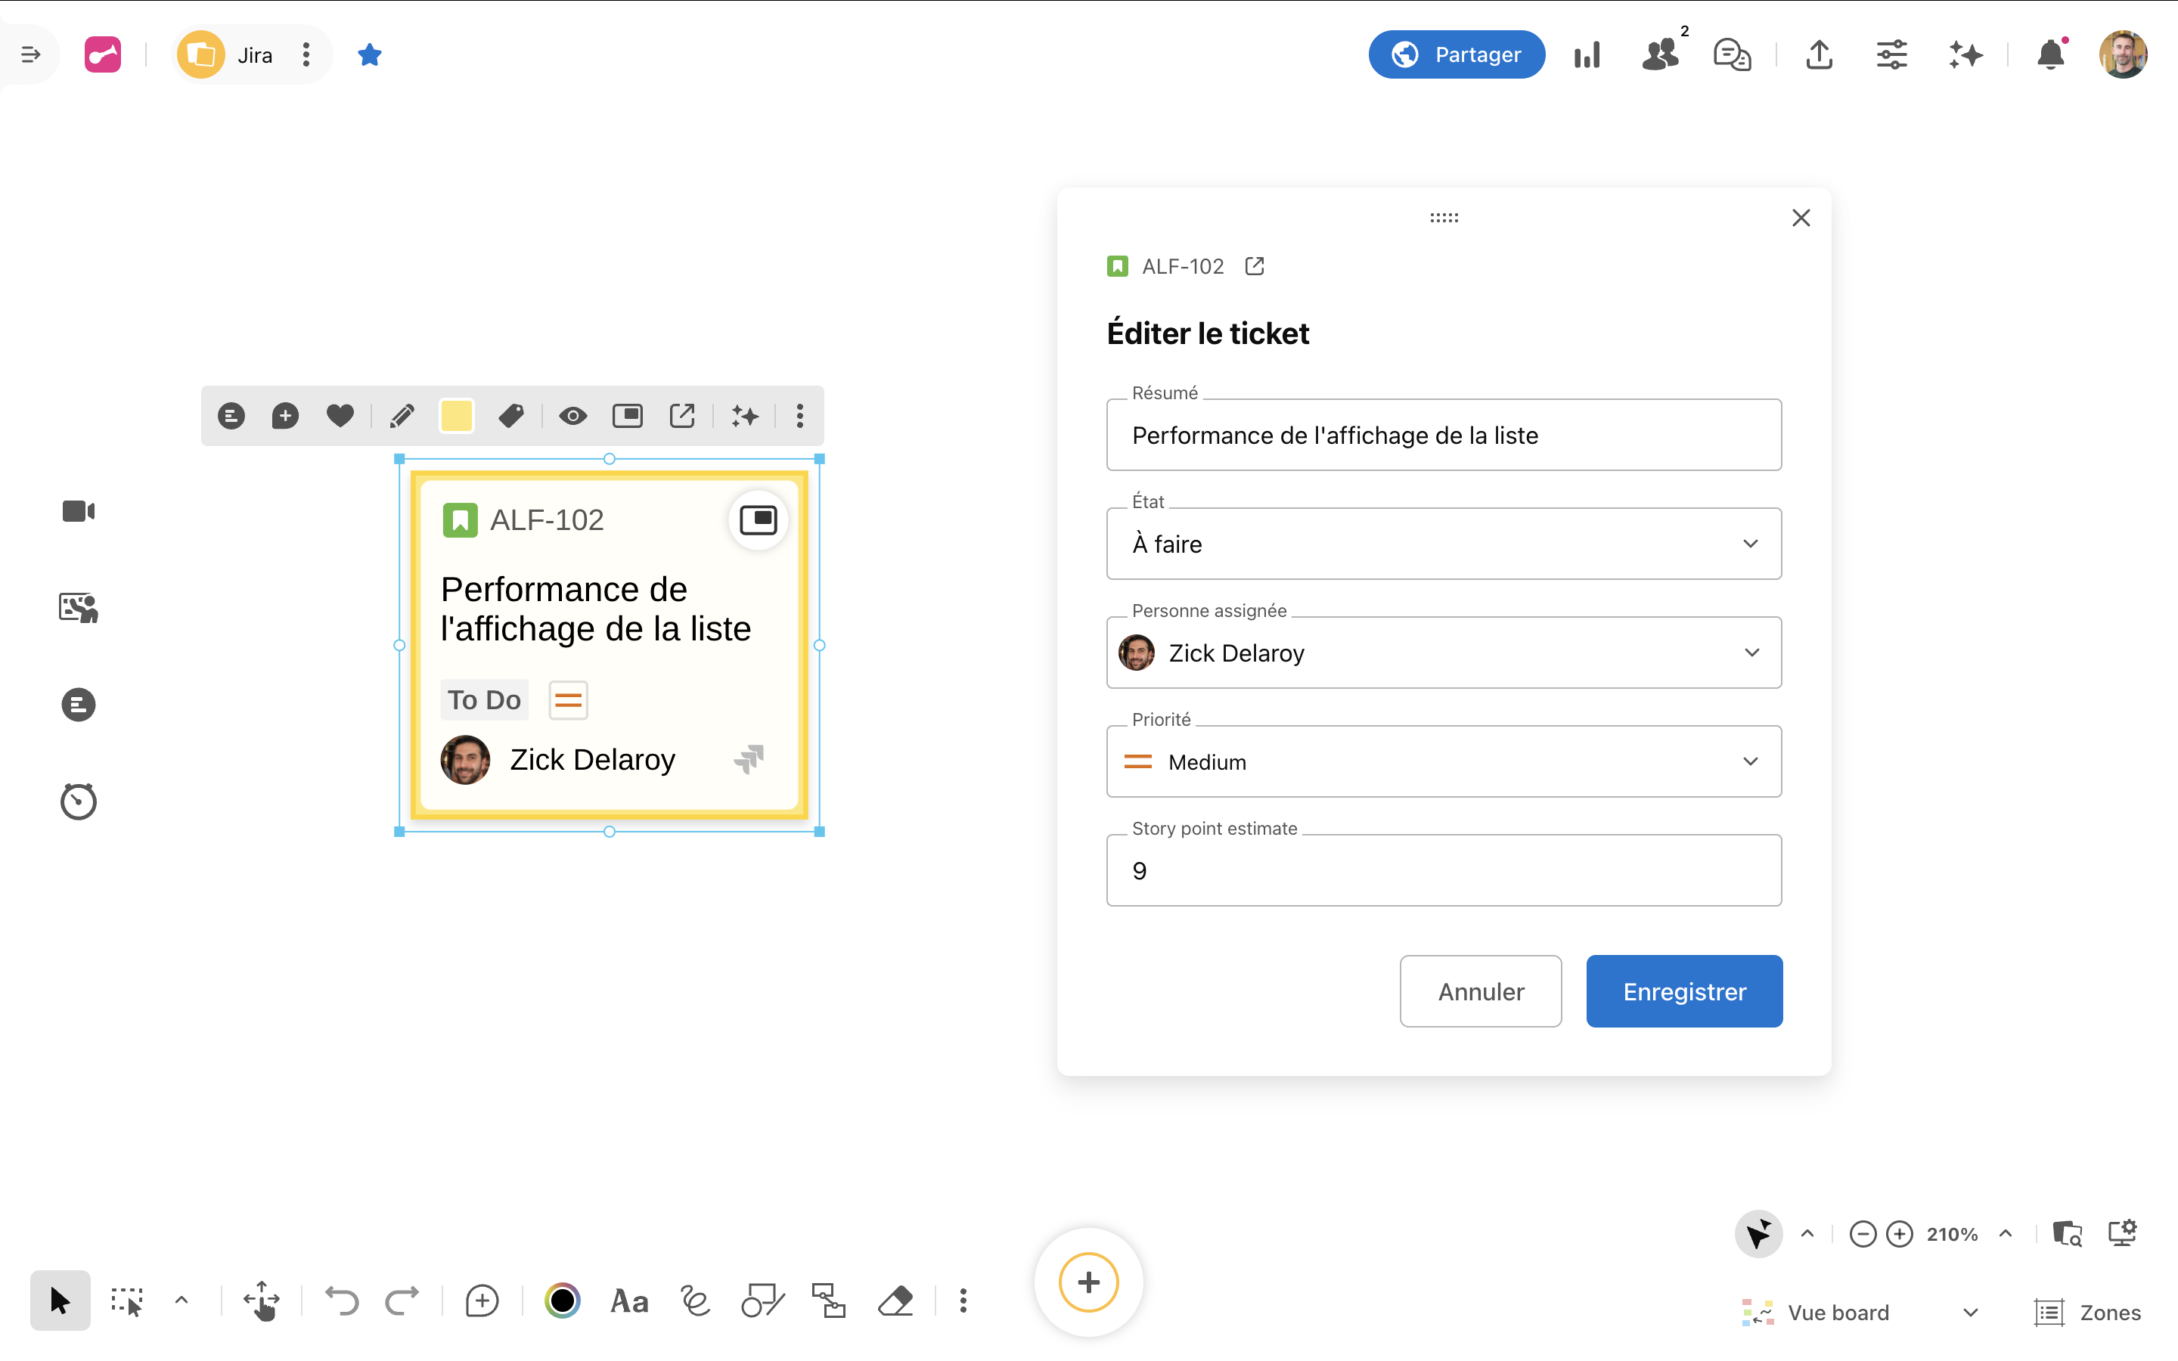Open the video camera panel
The height and width of the screenshot is (1361, 2178).
click(79, 511)
